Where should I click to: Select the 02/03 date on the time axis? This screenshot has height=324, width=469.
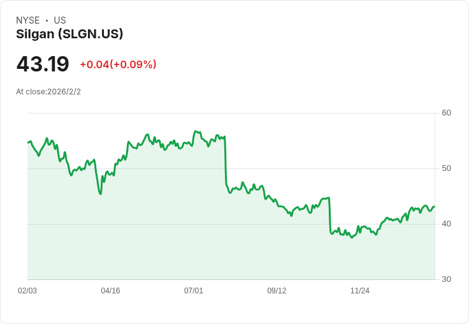click(27, 291)
